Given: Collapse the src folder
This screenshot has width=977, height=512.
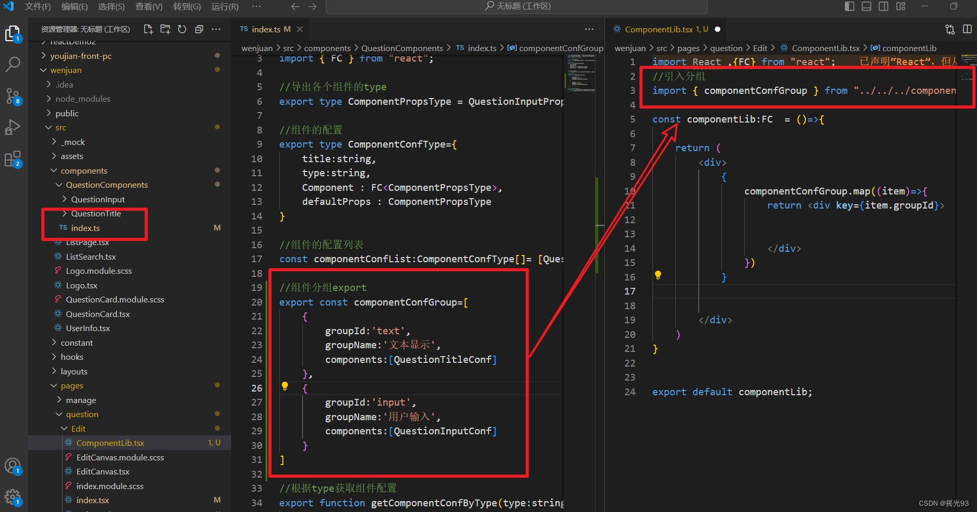Looking at the screenshot, I should pyautogui.click(x=129, y=127).
